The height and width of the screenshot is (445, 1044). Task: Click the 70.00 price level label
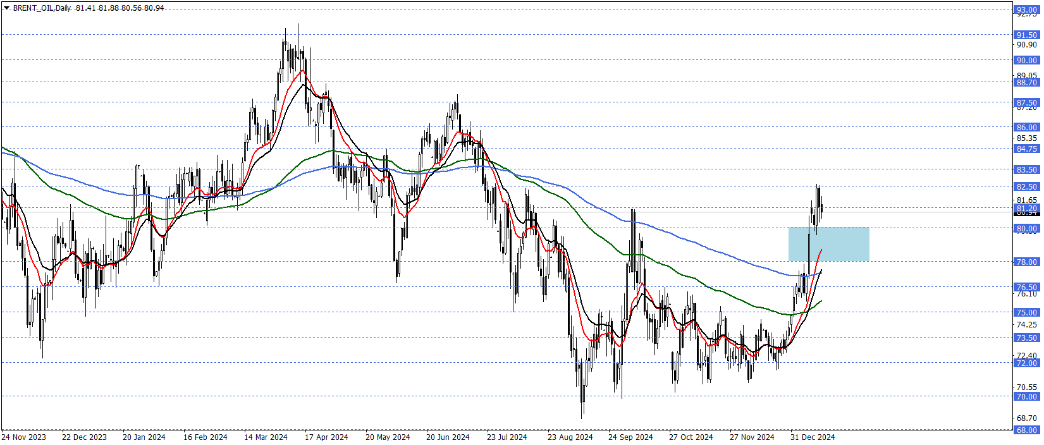[x=1026, y=396]
